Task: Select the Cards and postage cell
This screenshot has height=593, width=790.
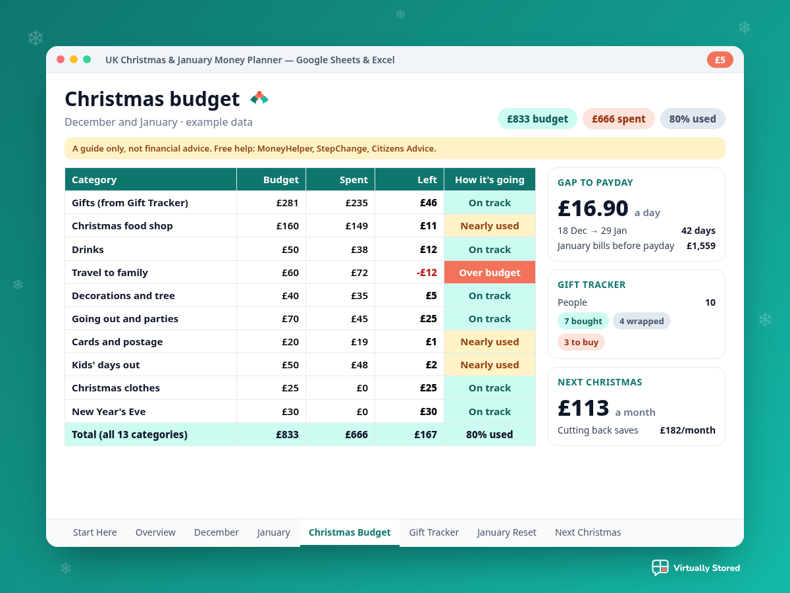Action: tap(151, 341)
